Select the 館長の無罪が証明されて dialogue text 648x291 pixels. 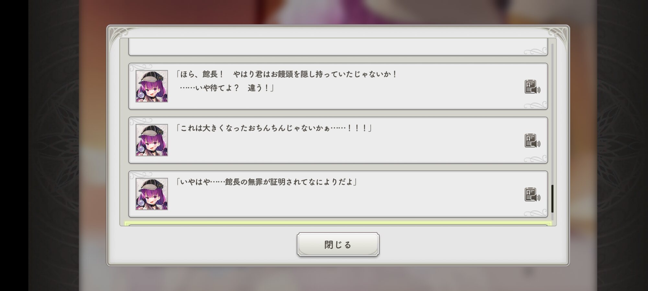coord(266,182)
